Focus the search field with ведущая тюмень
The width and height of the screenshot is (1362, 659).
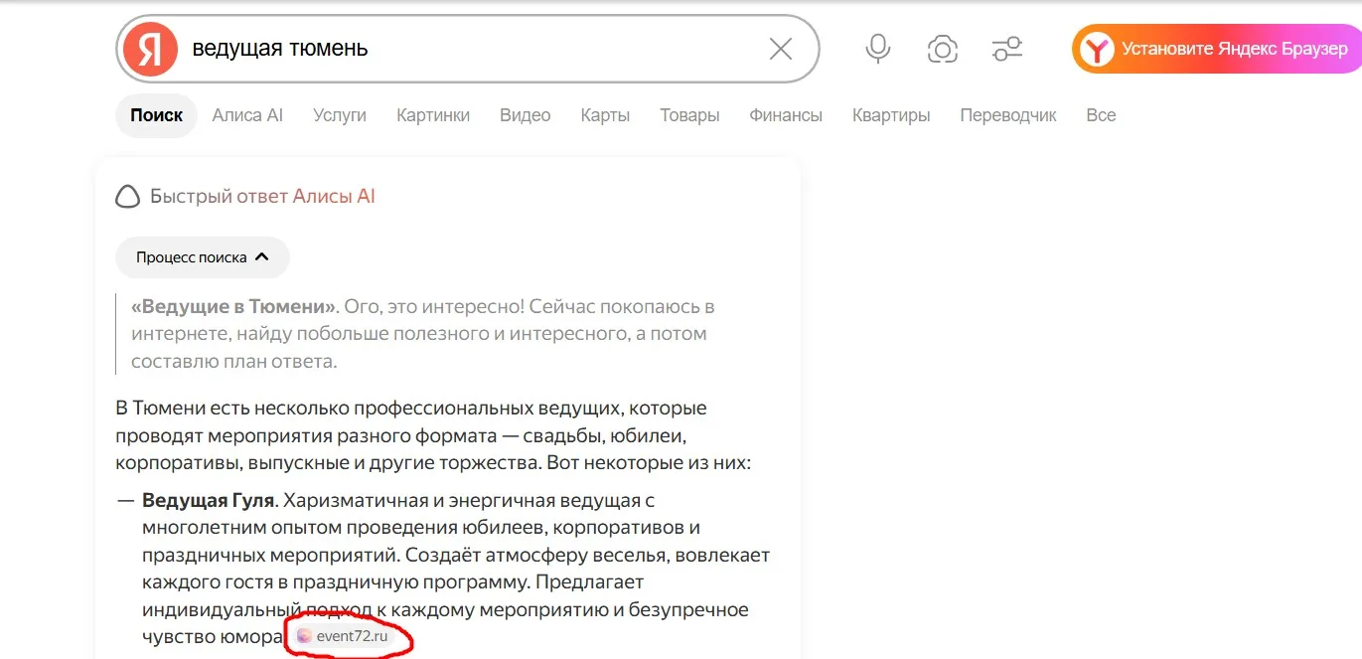click(467, 49)
